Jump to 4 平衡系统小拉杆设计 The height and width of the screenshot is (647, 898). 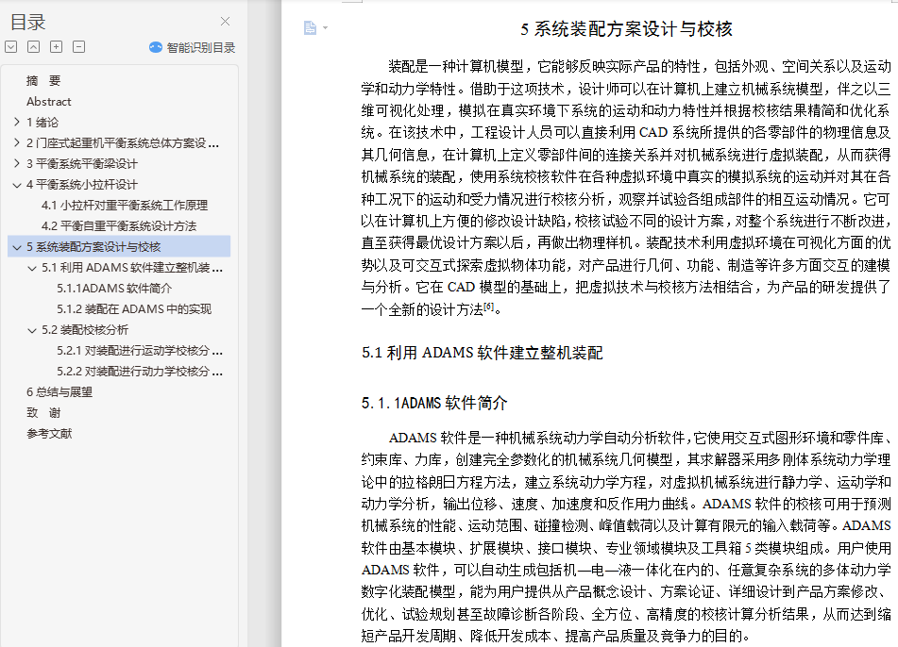[x=82, y=184]
